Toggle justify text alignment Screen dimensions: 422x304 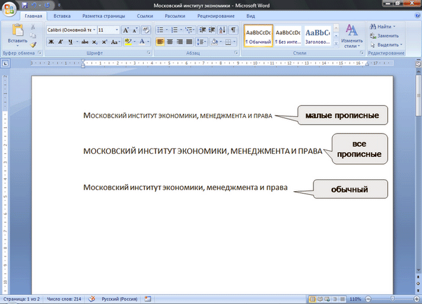(x=189, y=42)
